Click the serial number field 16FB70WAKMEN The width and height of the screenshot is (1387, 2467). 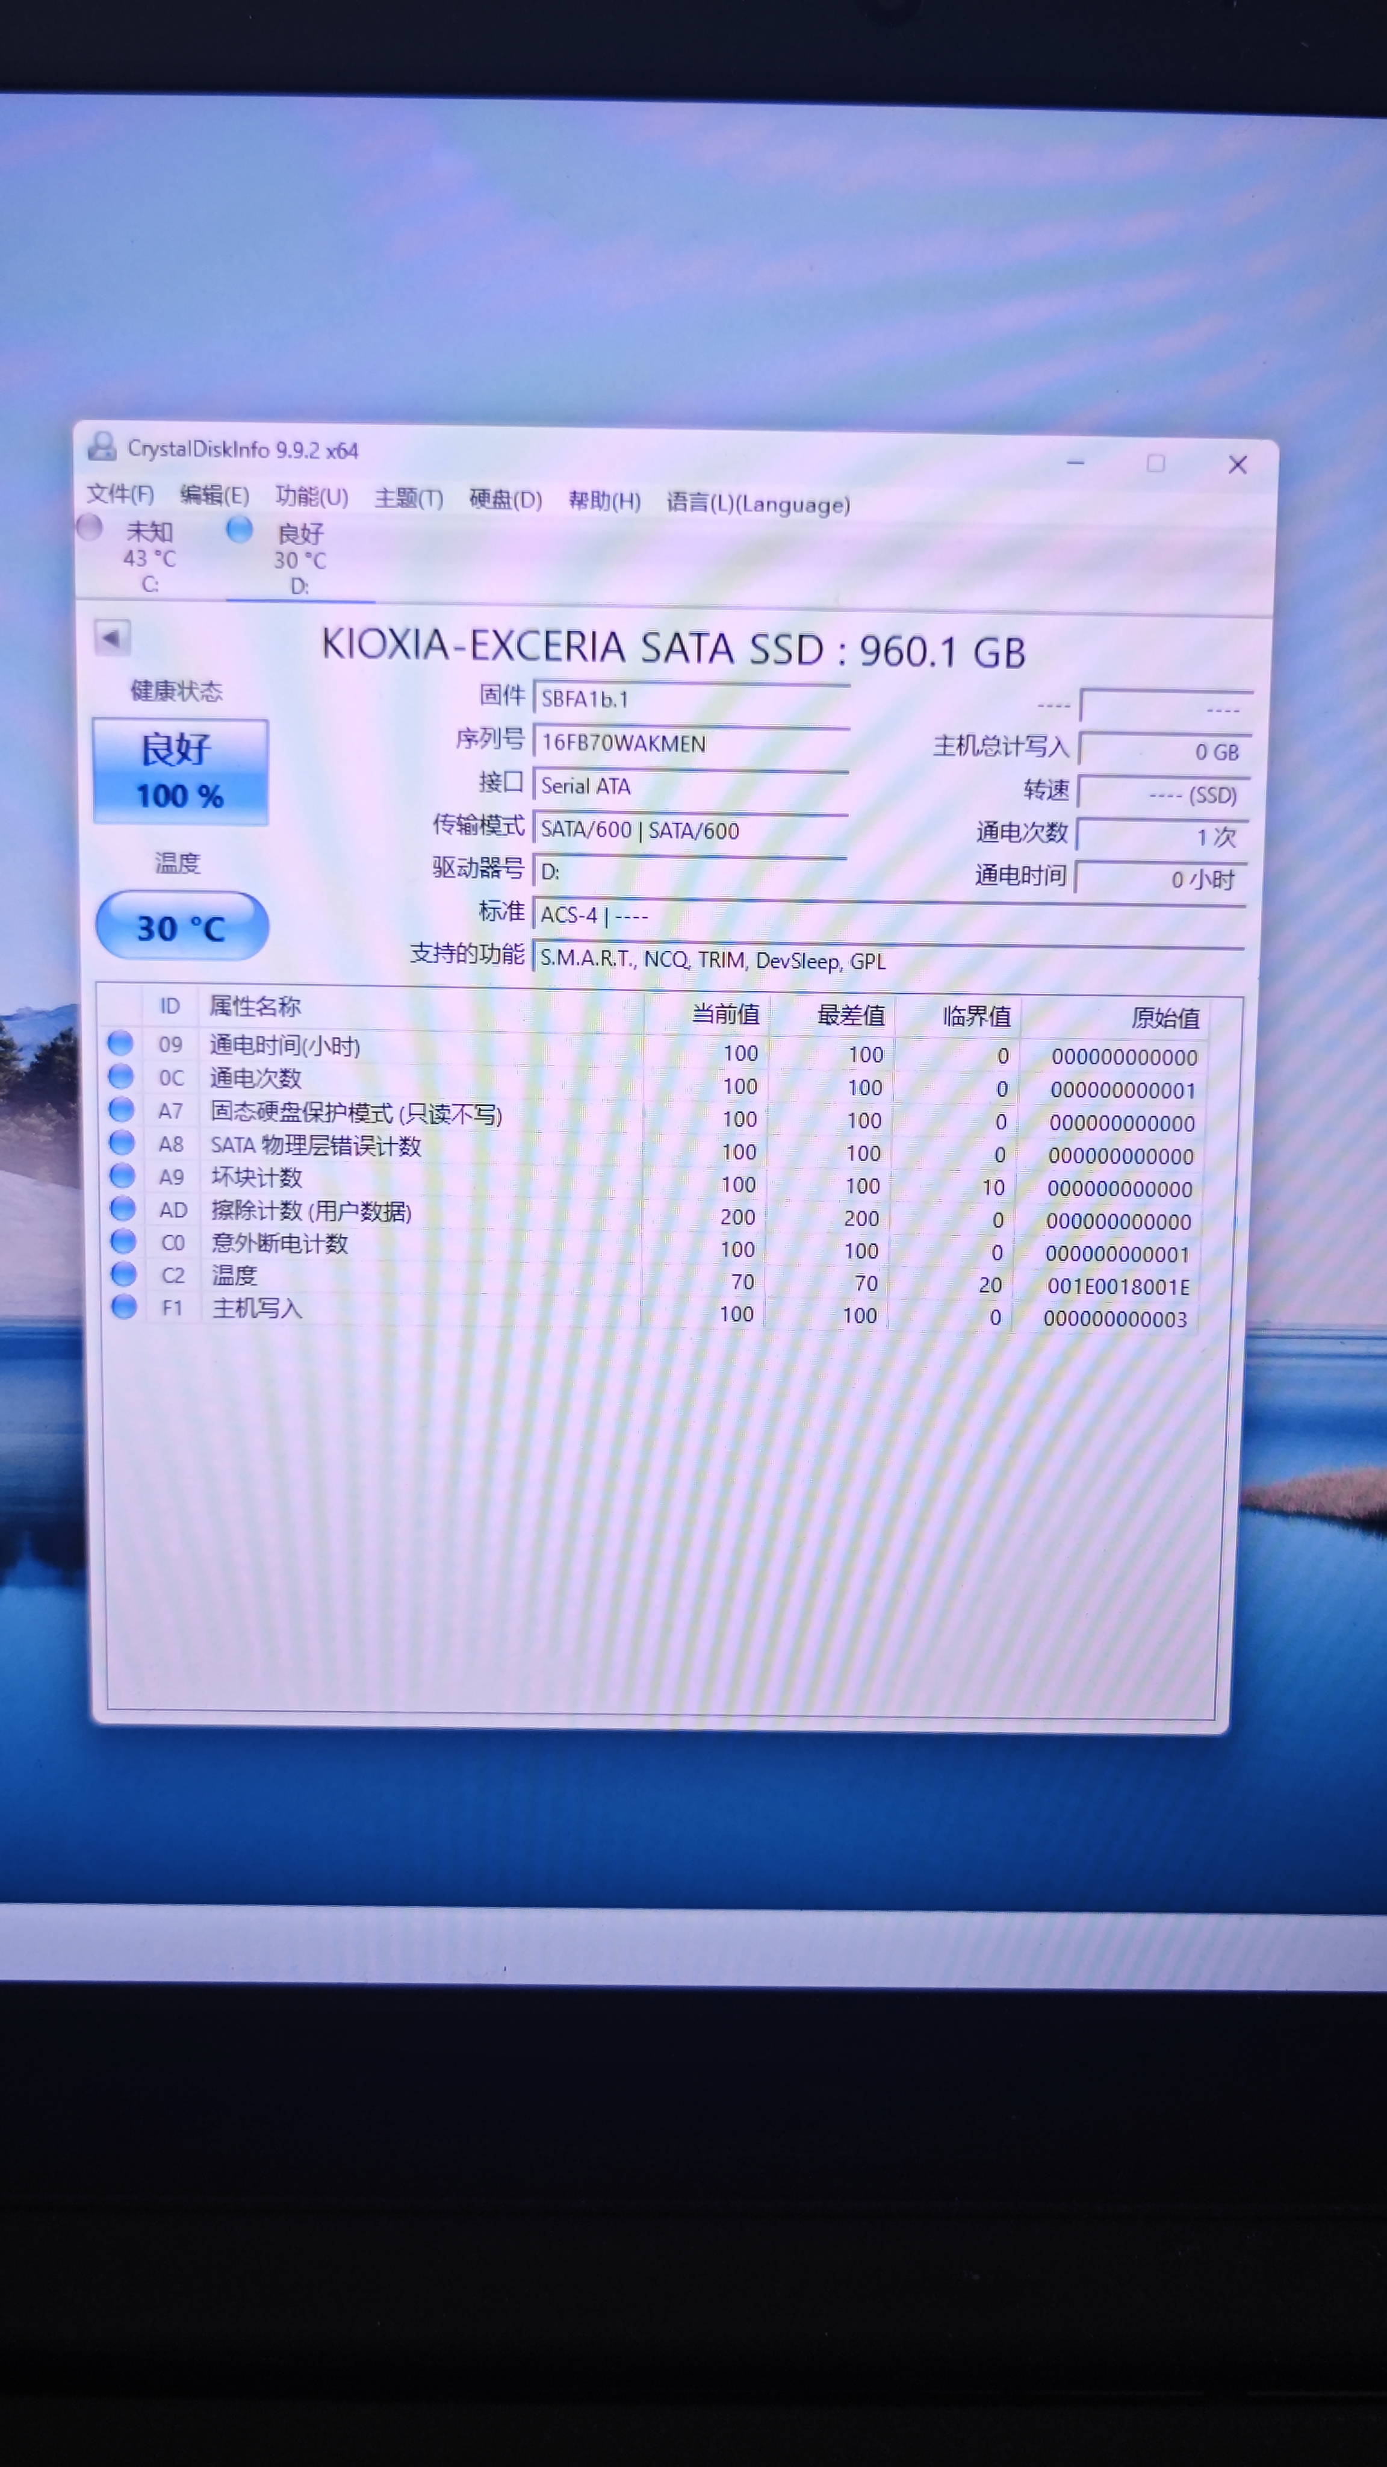[691, 743]
